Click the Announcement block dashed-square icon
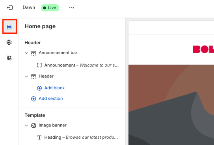This screenshot has width=214, height=145. pyautogui.click(x=39, y=65)
